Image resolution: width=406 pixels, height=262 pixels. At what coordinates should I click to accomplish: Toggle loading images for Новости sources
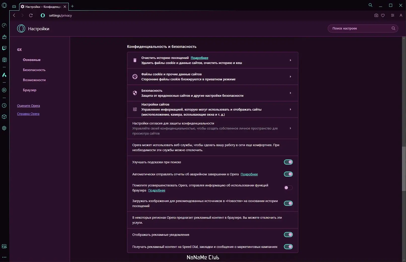[288, 203]
